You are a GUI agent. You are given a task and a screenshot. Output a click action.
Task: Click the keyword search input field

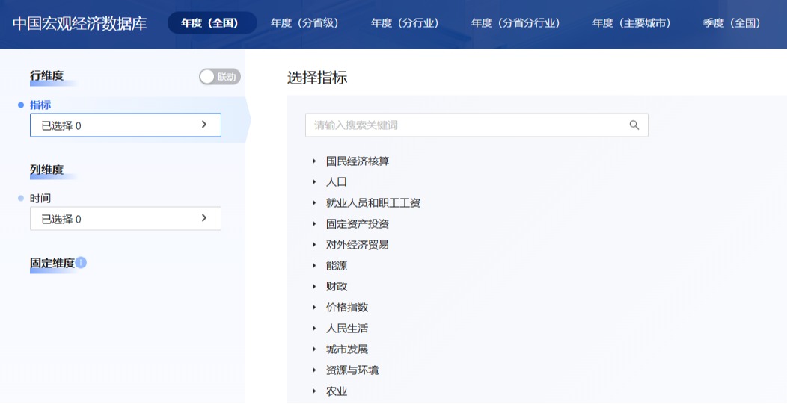pos(464,125)
